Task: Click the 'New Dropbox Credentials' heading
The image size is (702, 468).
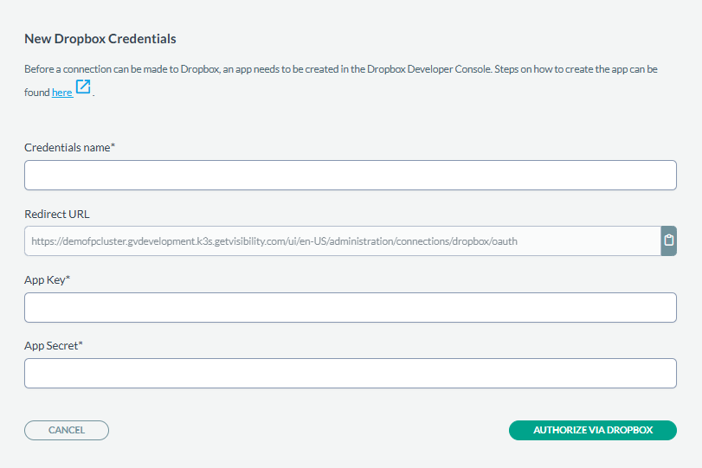Action: (x=100, y=39)
